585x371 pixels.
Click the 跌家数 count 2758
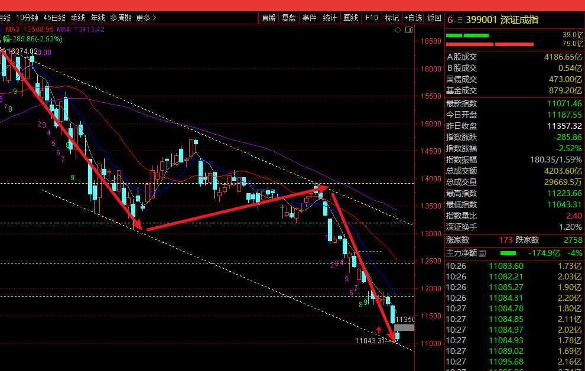coord(573,240)
